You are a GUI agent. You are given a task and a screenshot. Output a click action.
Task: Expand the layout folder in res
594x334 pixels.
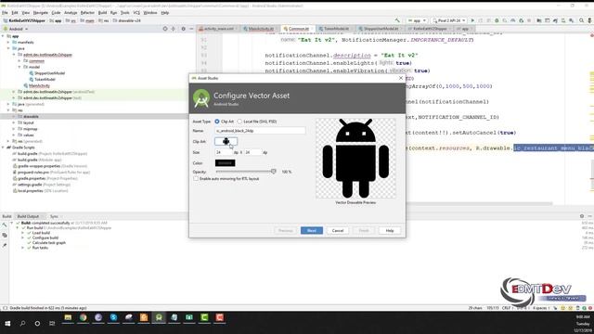click(14, 122)
